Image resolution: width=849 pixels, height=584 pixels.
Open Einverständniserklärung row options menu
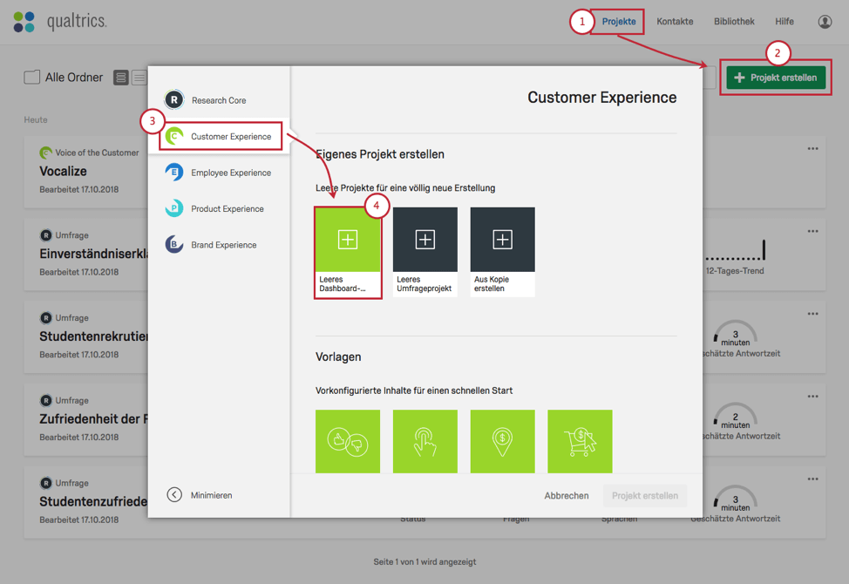(x=812, y=232)
